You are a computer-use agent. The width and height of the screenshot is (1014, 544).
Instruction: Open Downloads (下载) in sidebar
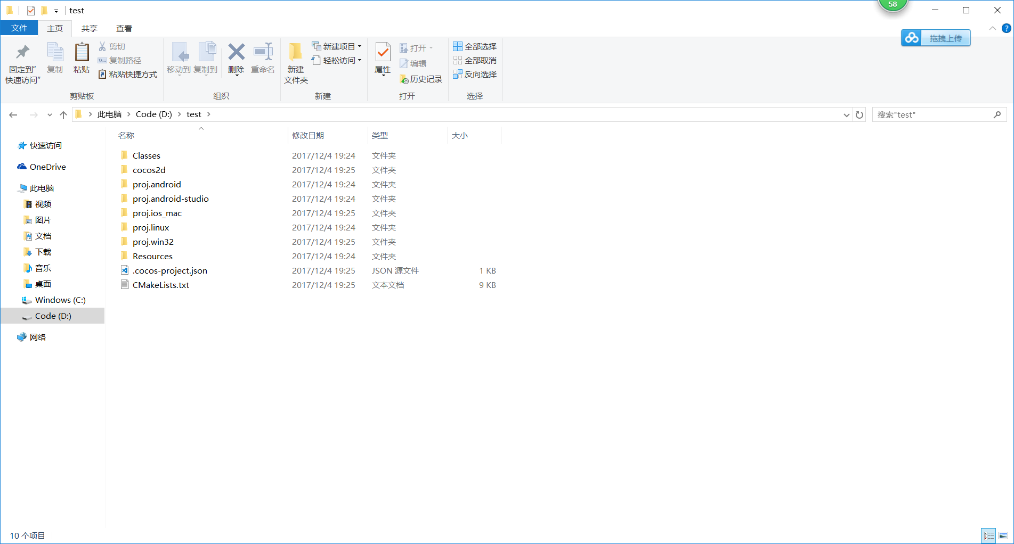[x=43, y=252]
